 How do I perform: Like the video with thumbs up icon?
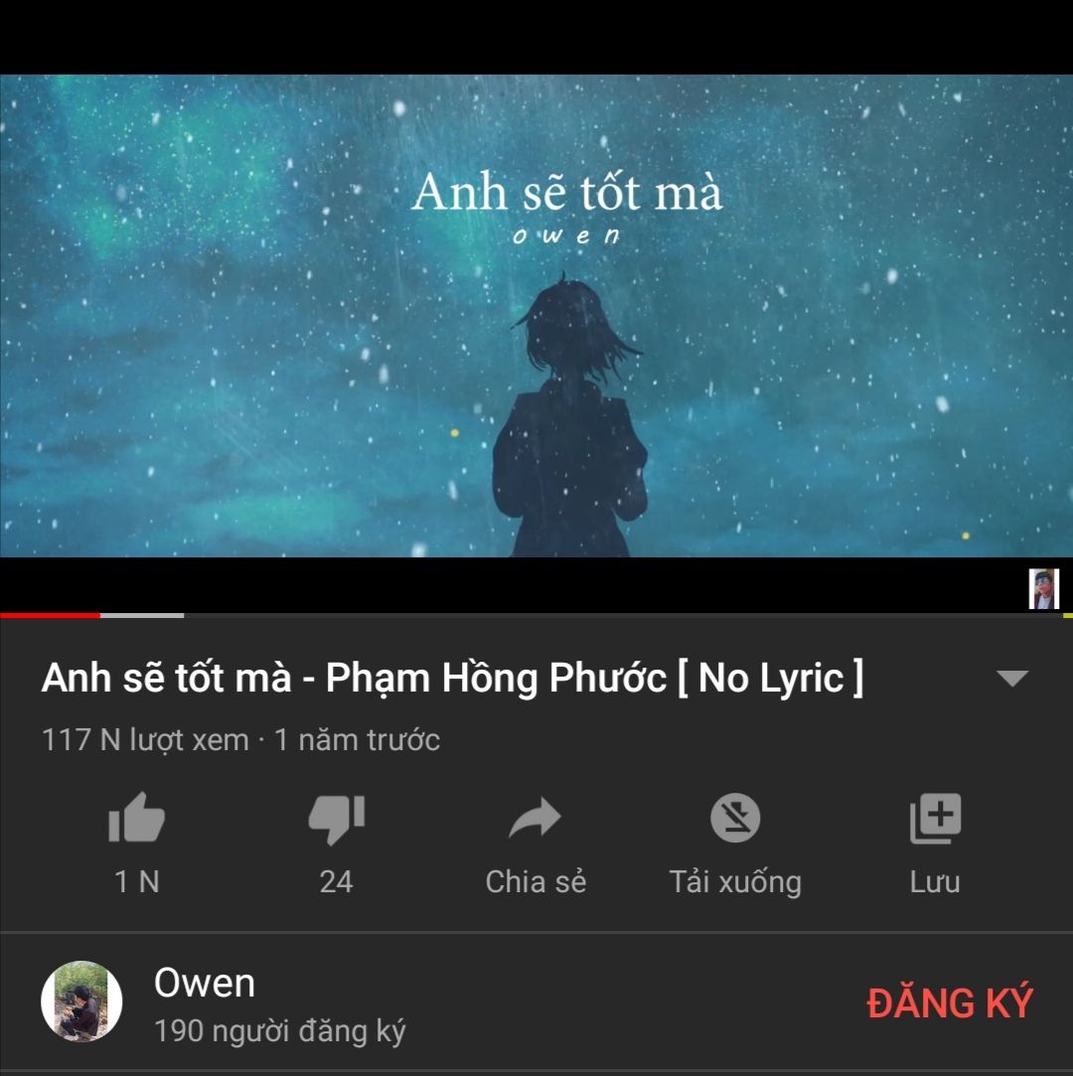(136, 818)
